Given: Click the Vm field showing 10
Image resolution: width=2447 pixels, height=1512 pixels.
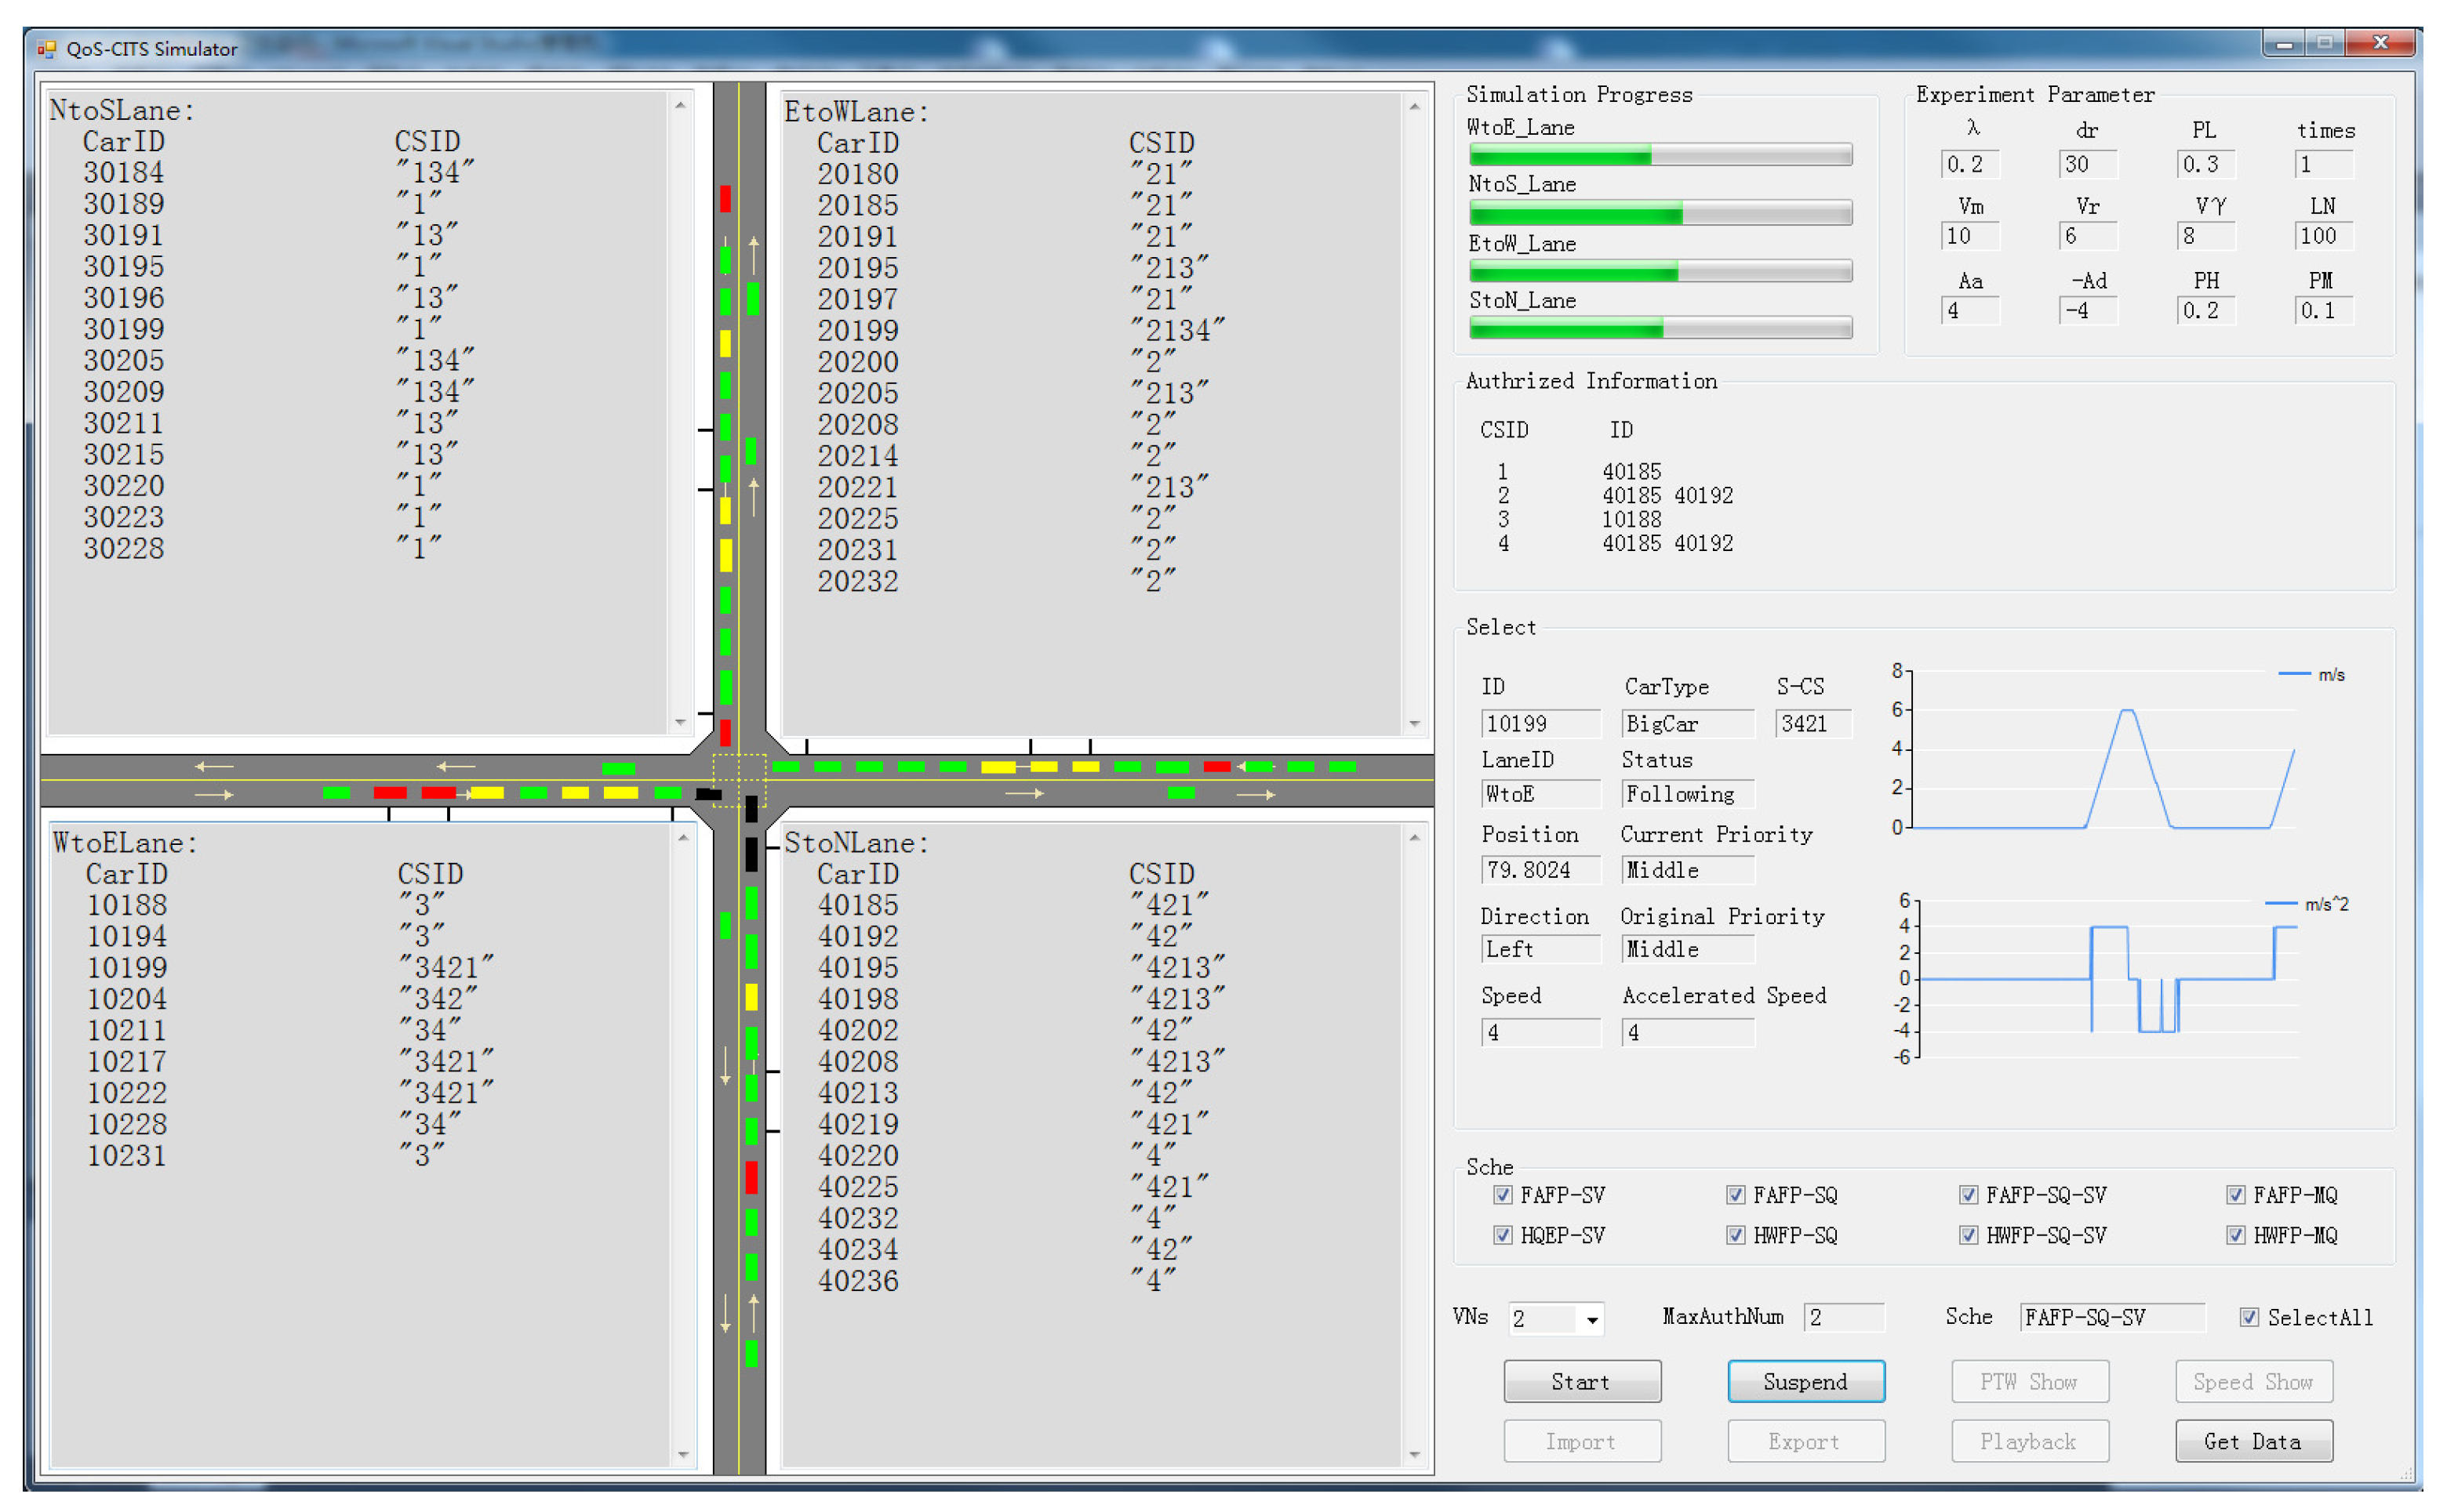Looking at the screenshot, I should point(1970,236).
